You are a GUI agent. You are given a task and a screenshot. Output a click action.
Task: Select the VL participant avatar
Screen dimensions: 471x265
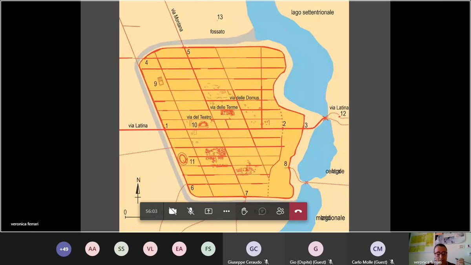(150, 249)
